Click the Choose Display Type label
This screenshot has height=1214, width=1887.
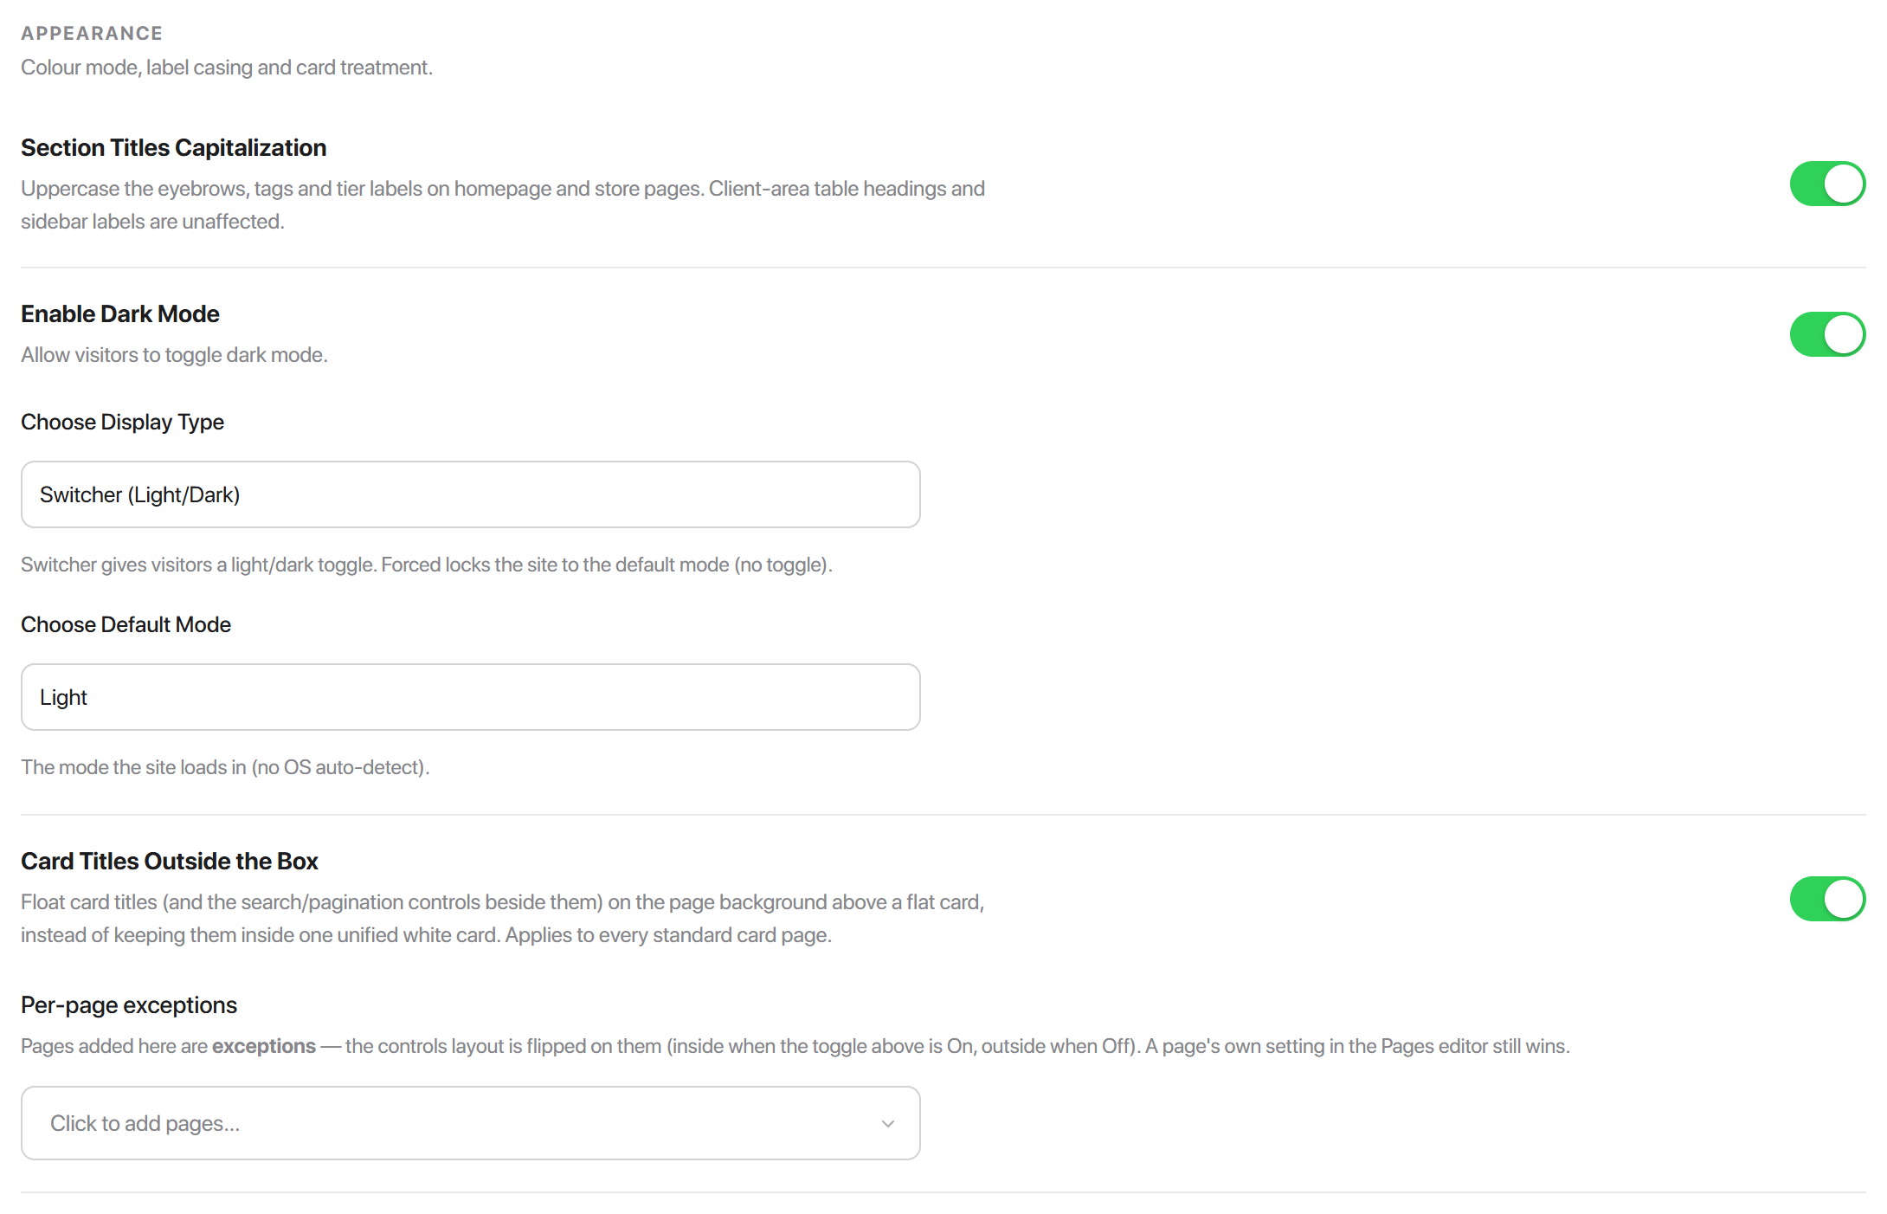click(x=122, y=422)
